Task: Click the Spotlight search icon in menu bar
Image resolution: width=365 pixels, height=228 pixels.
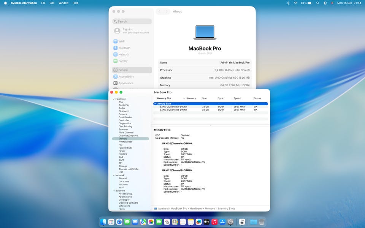Action: click(317, 3)
